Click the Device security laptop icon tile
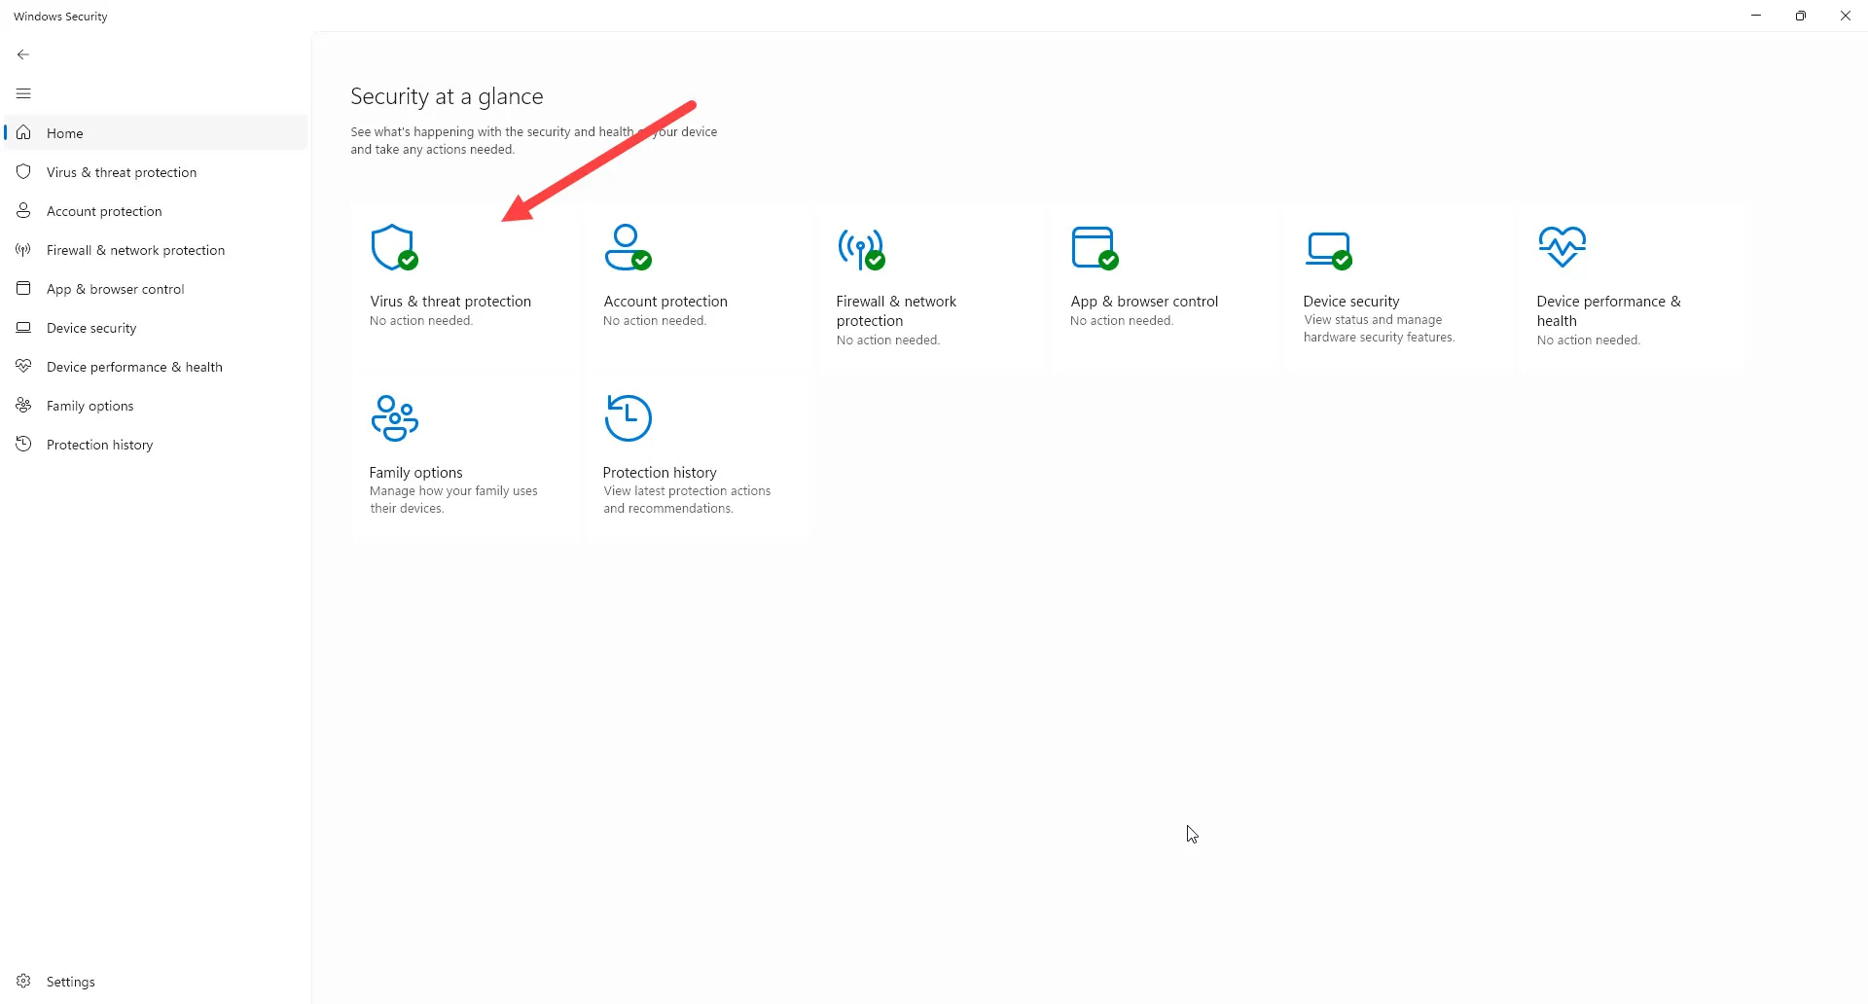This screenshot has height=1004, width=1868. 1328,249
